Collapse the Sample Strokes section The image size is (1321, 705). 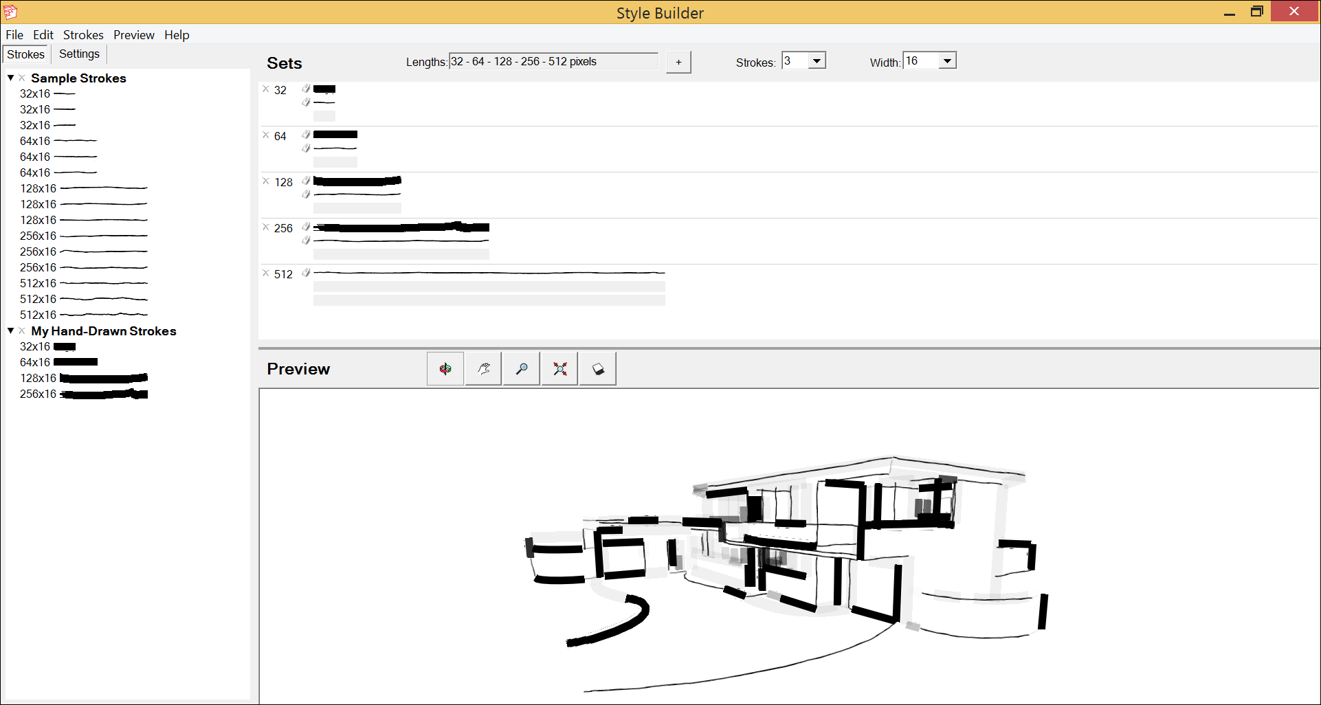point(10,78)
